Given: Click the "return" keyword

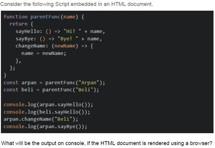Looking at the screenshot, I should tap(18, 24).
